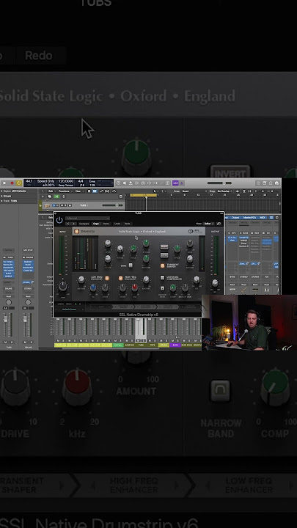Toggle the Low Freq Enhancer button
This screenshot has width=297, height=528.
[107, 278]
